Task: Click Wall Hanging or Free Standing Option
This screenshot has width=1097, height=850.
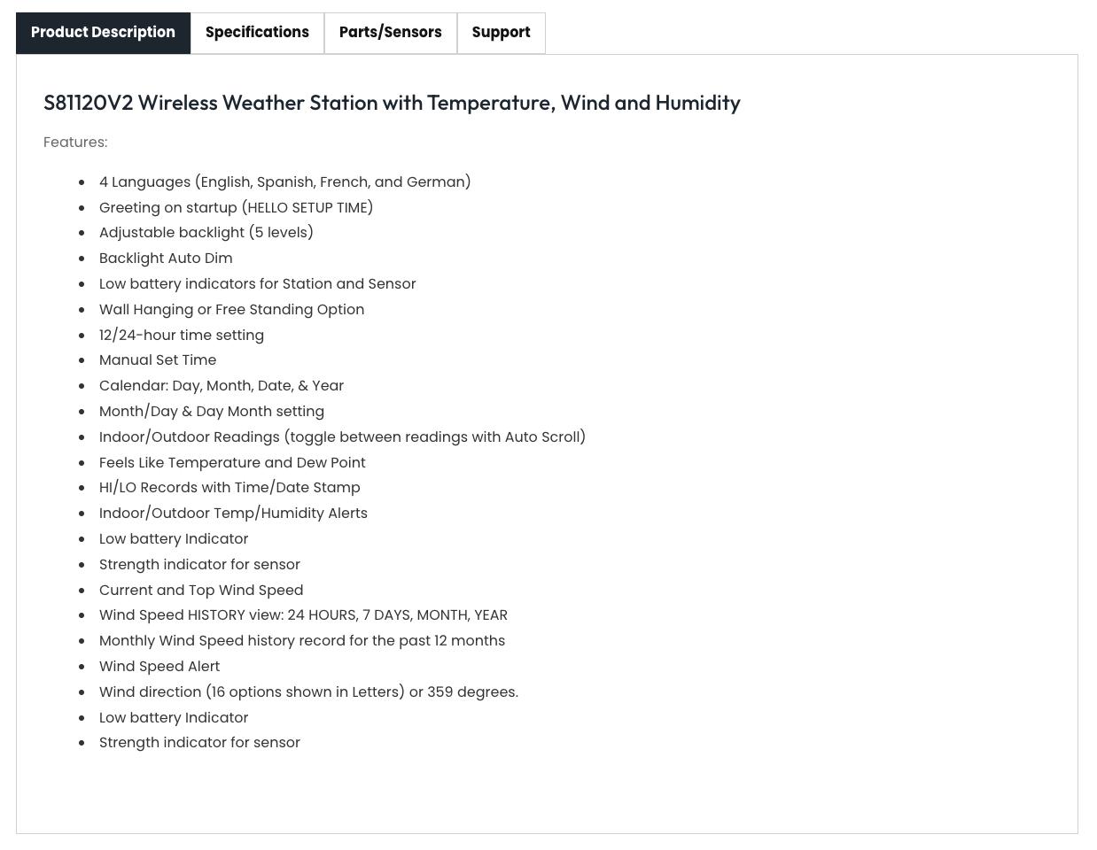Action: coord(231,310)
